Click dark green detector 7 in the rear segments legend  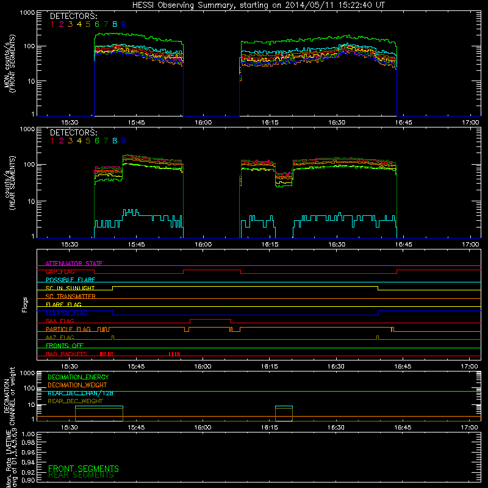pyautogui.click(x=106, y=141)
